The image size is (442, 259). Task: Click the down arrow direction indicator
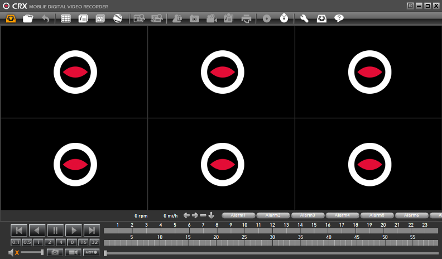(x=212, y=215)
